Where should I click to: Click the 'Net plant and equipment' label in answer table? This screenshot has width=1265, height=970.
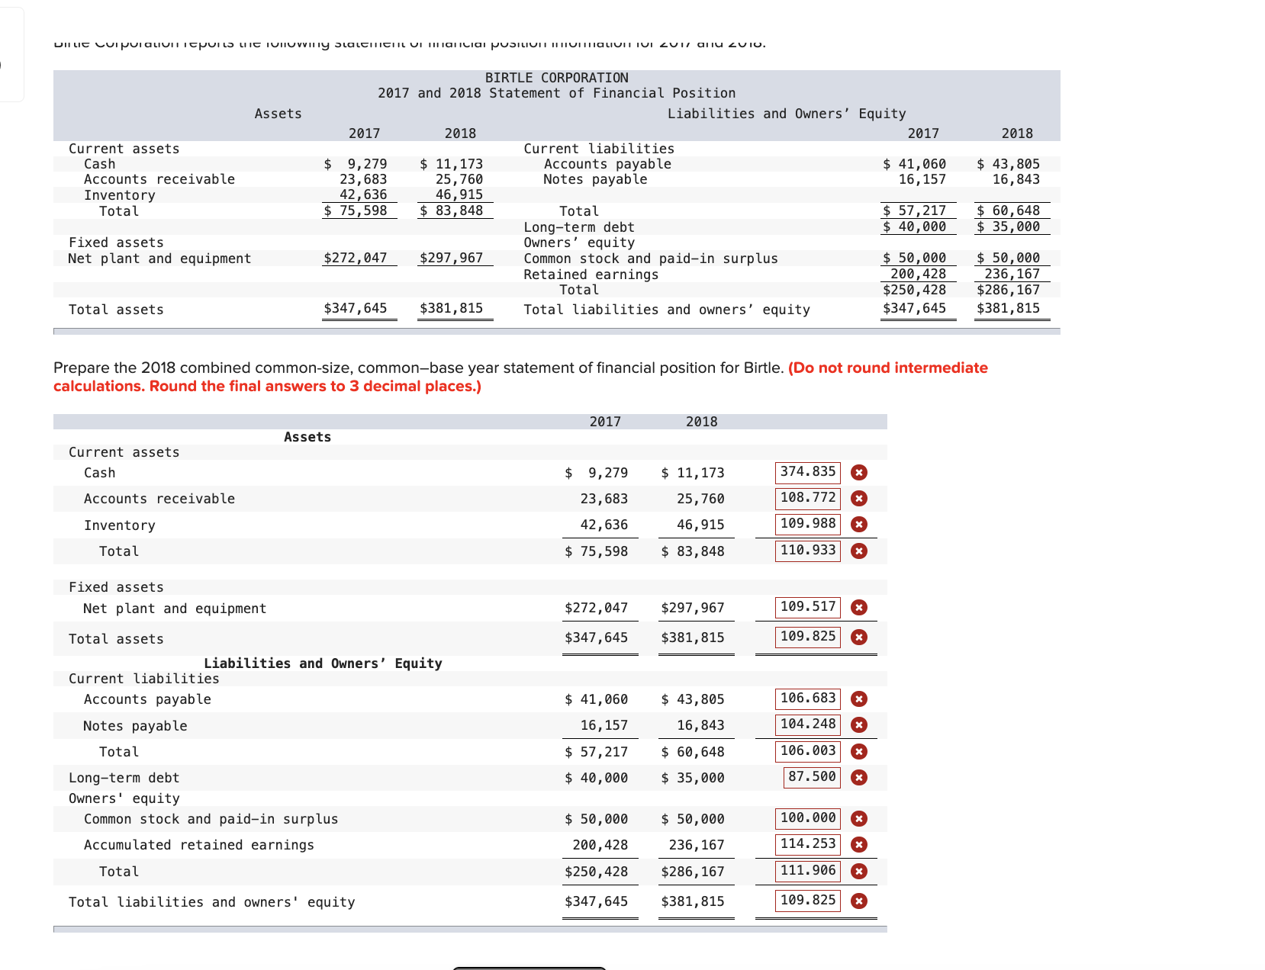coord(175,609)
